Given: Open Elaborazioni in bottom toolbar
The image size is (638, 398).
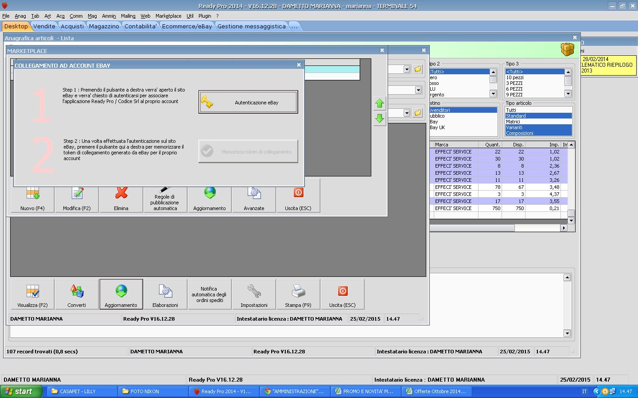Looking at the screenshot, I should 166,294.
